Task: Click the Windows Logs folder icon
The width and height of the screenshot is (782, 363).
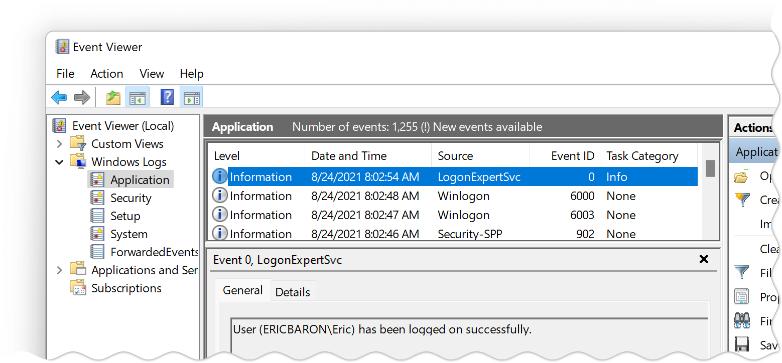Action: pyautogui.click(x=78, y=161)
